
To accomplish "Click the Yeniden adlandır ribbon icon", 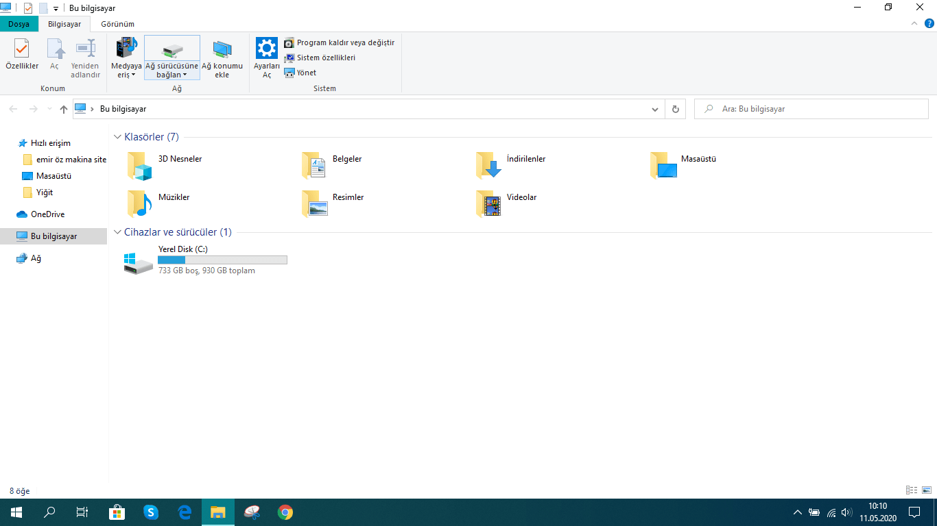I will 86,49.
